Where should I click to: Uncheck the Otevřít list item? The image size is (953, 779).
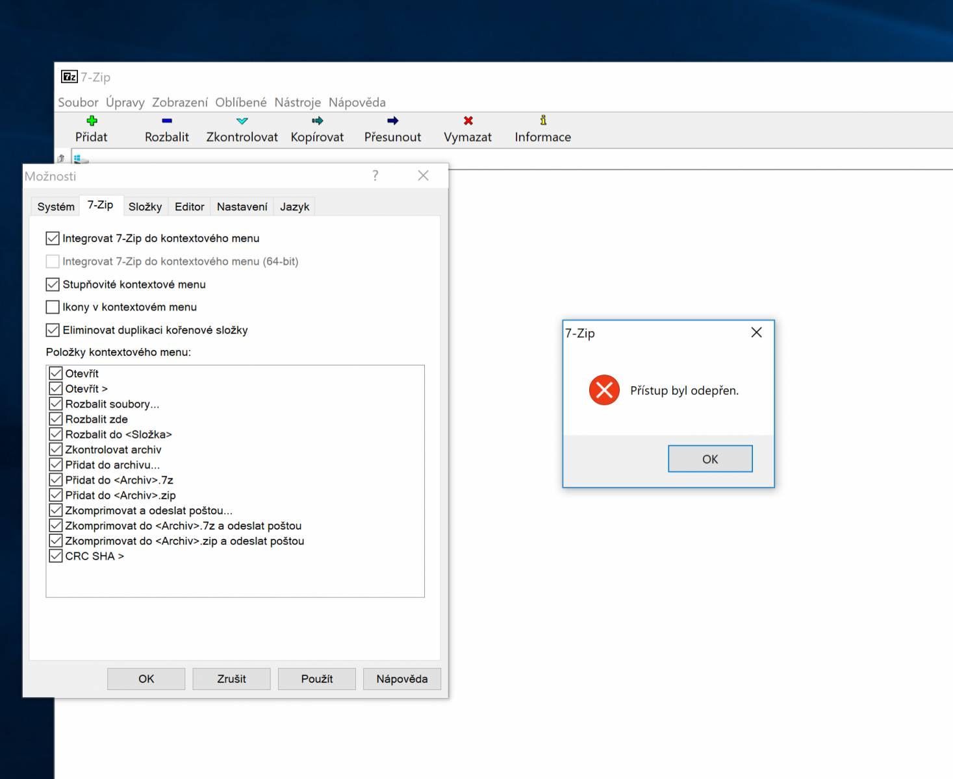(x=56, y=373)
